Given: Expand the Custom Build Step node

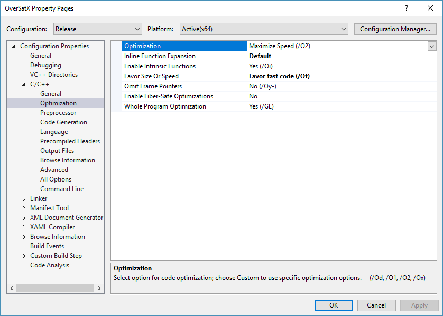Looking at the screenshot, I should (x=24, y=256).
